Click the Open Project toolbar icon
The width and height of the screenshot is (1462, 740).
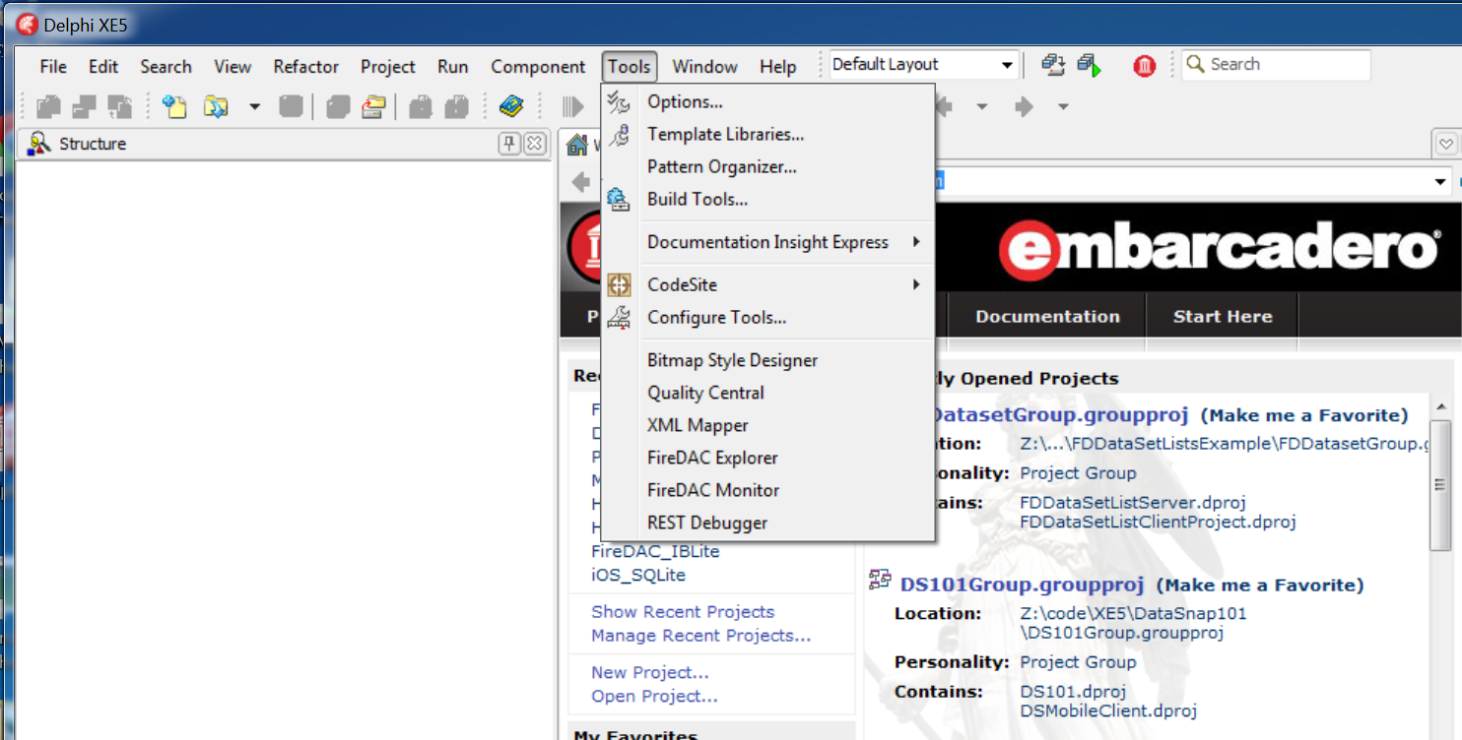pyautogui.click(x=372, y=106)
